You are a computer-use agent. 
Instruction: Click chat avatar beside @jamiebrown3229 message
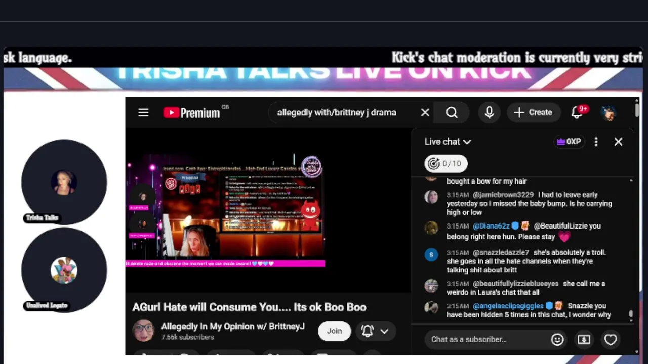pos(431,197)
